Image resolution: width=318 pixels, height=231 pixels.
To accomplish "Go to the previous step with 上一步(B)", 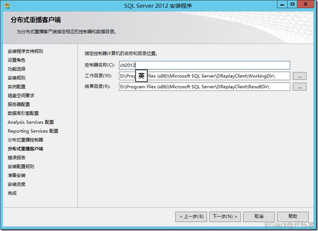I will tap(191, 217).
